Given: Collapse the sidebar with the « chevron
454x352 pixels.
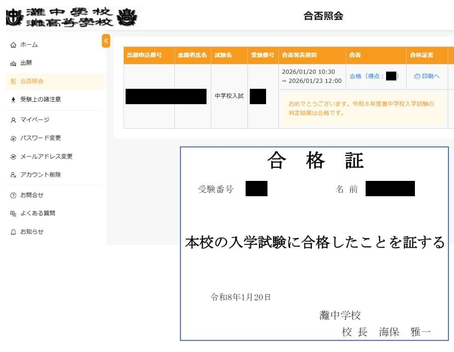Looking at the screenshot, I should [106, 41].
